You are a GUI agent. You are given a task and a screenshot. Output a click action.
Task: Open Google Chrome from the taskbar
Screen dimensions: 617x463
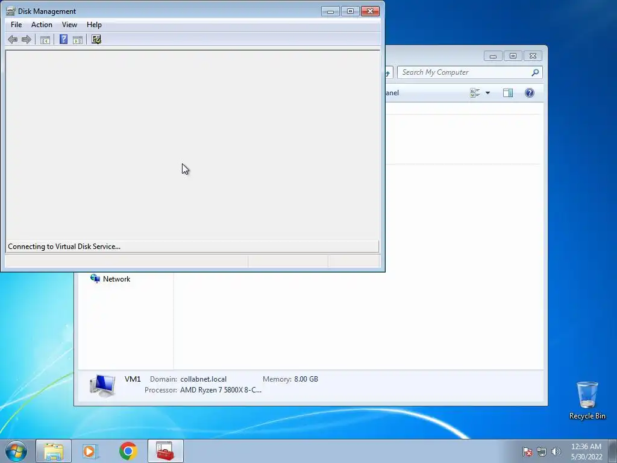128,451
